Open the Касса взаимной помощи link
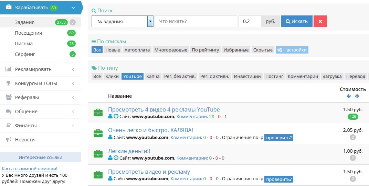The height and width of the screenshot is (186, 369). point(29,168)
